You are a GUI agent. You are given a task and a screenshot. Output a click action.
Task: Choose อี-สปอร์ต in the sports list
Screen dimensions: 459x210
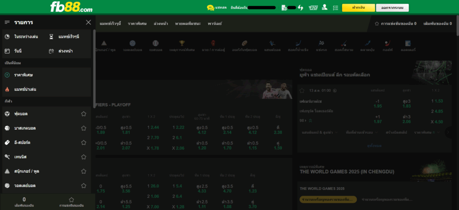(22, 142)
